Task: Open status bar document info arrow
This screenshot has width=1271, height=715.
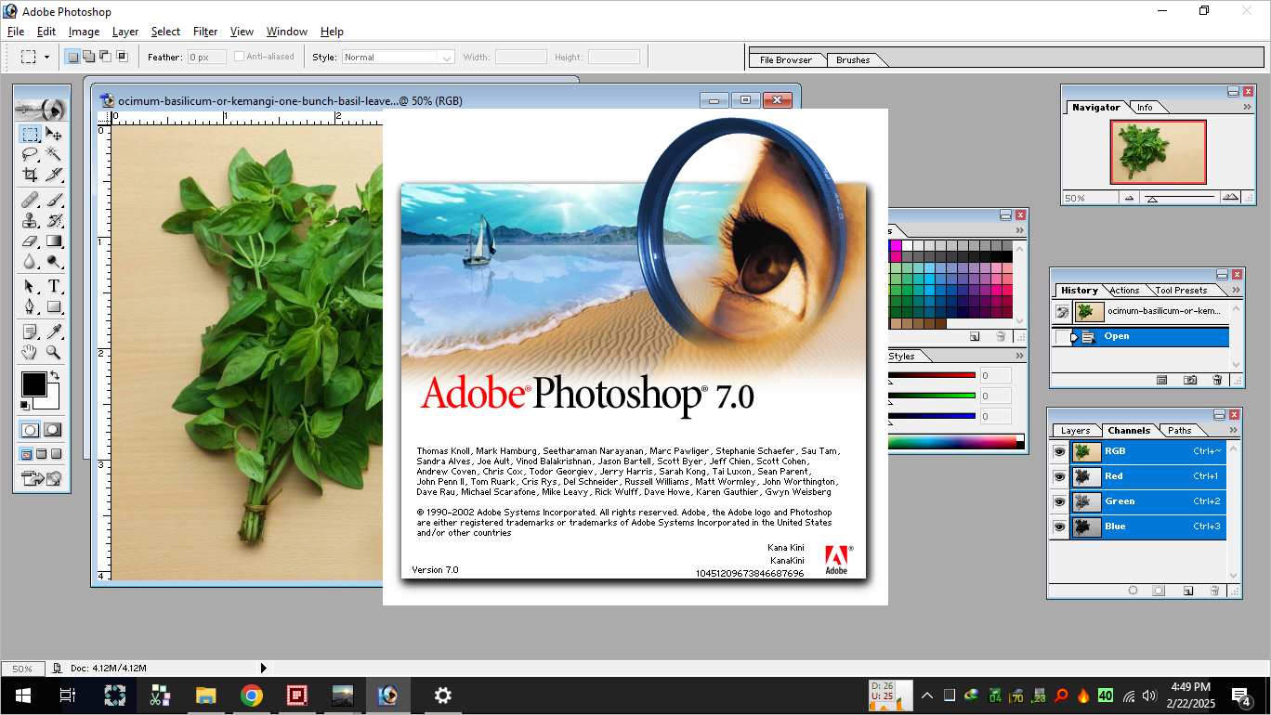Action: pyautogui.click(x=264, y=668)
